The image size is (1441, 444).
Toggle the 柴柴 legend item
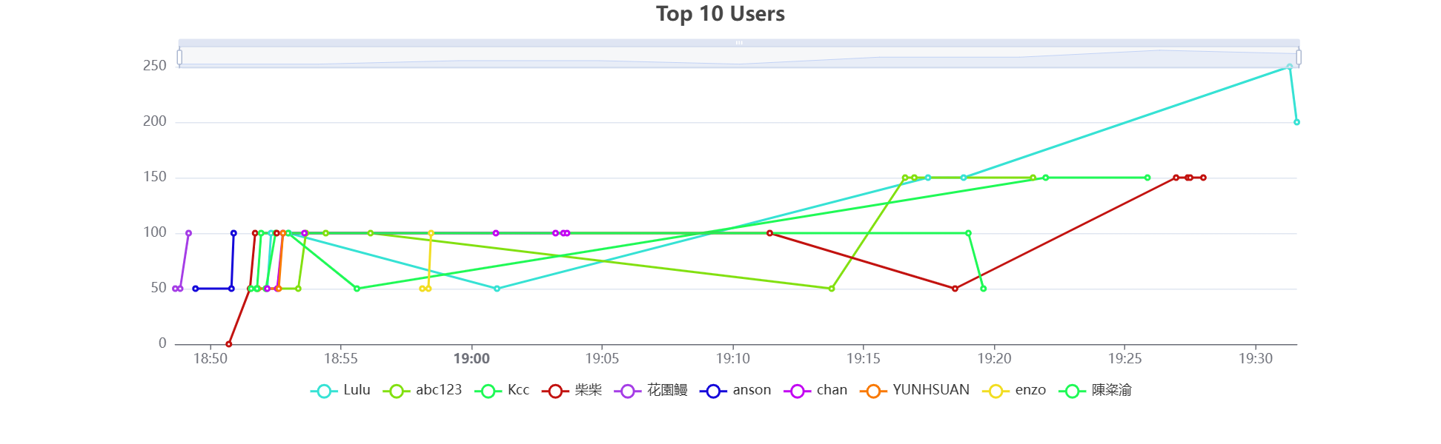572,391
